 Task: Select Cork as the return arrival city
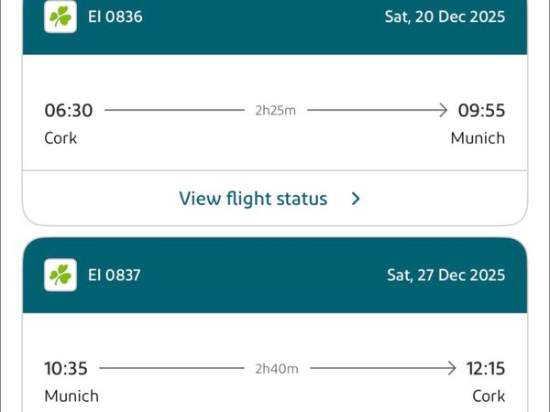pos(489,396)
